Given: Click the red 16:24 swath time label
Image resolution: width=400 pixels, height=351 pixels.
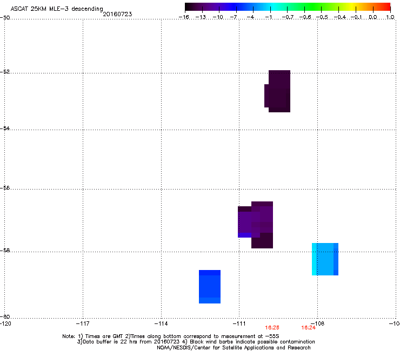Looking at the screenshot, I should [x=308, y=328].
